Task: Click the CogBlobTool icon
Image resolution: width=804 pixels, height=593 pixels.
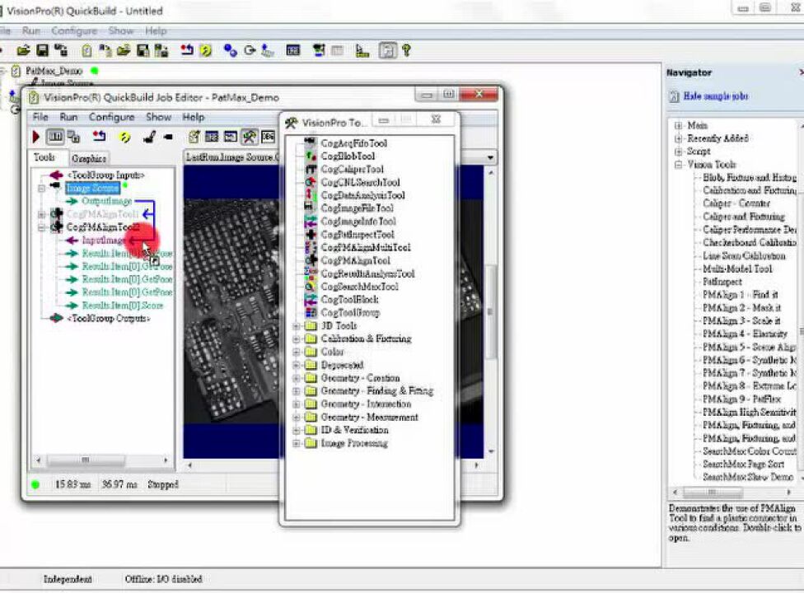Action: (311, 156)
